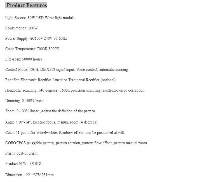The image size is (223, 182).
Task: Click the Control Mode 13CH DMX512 line
Action: [67, 70]
